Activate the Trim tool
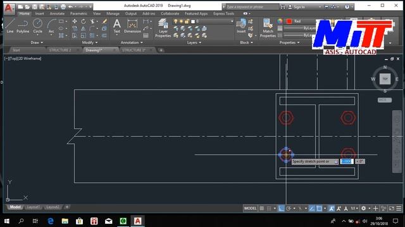Screen dimensions: 405x227 click(92, 21)
